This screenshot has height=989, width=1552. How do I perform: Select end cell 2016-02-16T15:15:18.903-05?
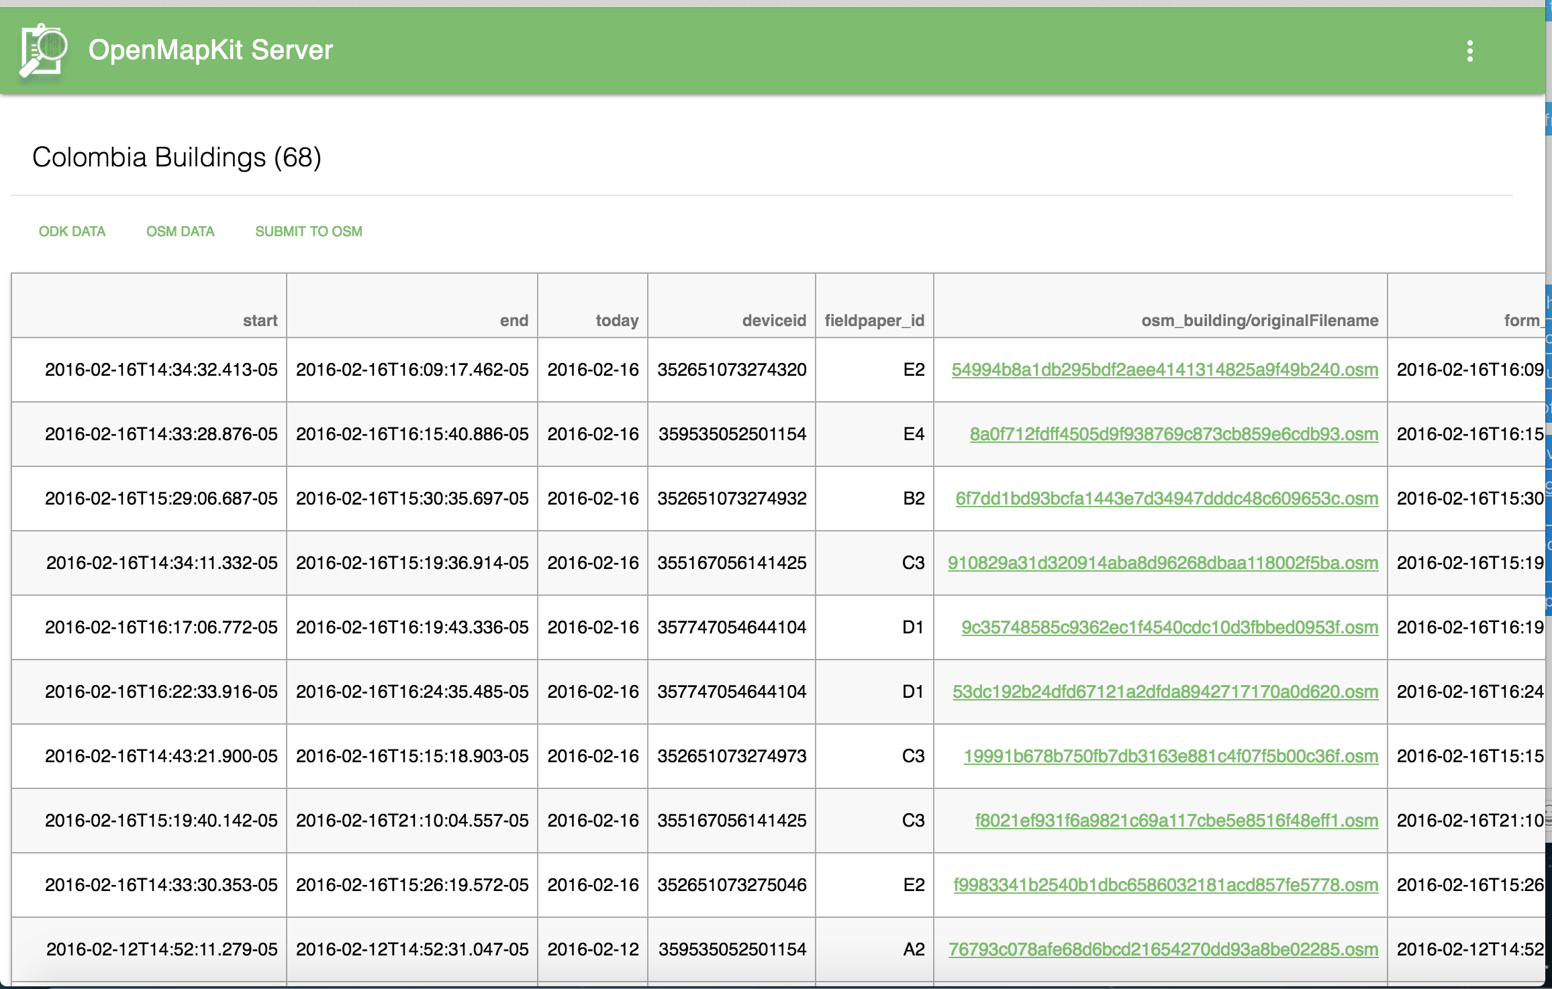pyautogui.click(x=412, y=756)
